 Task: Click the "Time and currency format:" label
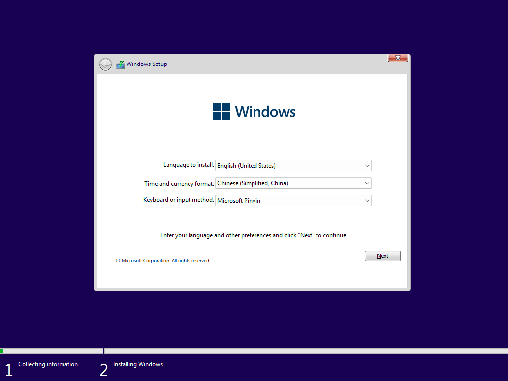(179, 184)
